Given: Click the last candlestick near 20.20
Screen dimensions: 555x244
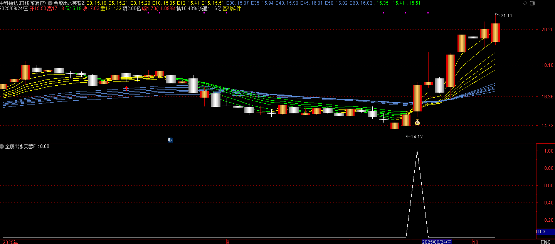Looking at the screenshot, I should point(495,33).
